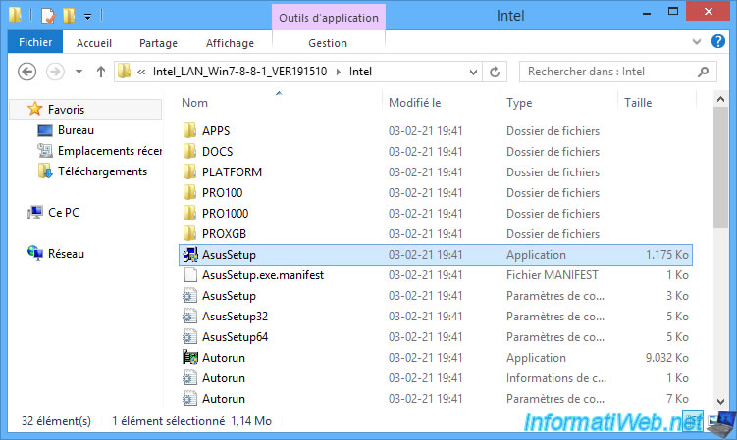737x440 pixels.
Task: Click the AsusSetup application icon
Action: coord(189,255)
